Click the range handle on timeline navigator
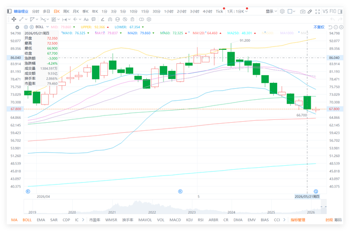 [324, 207]
